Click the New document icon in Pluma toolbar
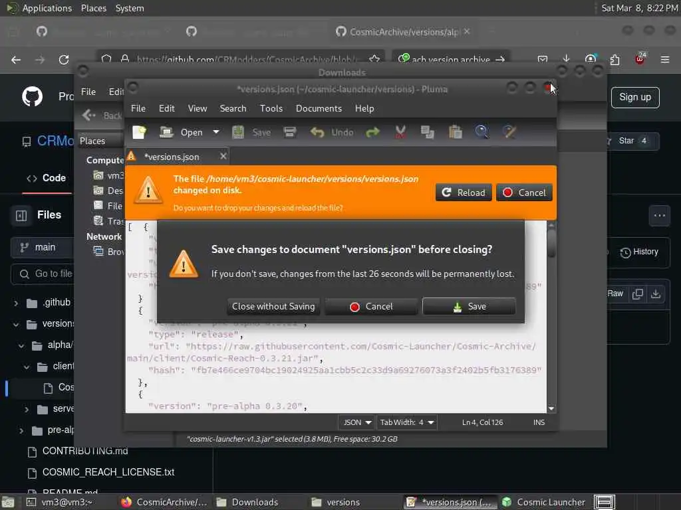The image size is (681, 510). pos(140,132)
